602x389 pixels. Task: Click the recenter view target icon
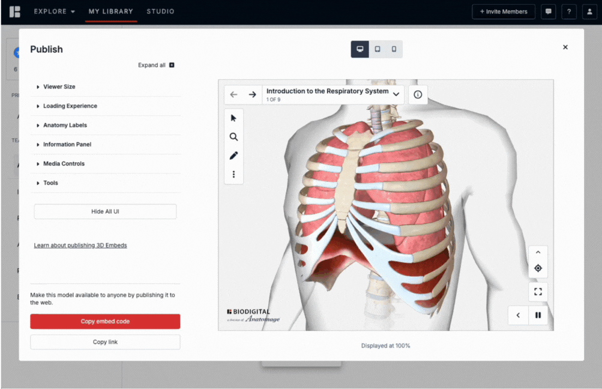click(x=538, y=268)
